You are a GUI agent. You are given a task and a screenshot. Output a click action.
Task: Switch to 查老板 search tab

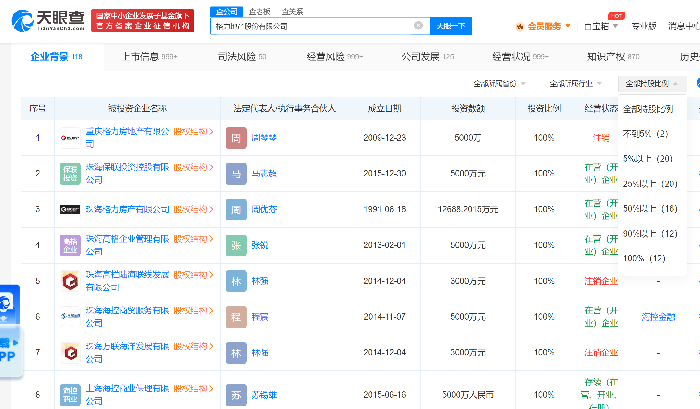259,12
